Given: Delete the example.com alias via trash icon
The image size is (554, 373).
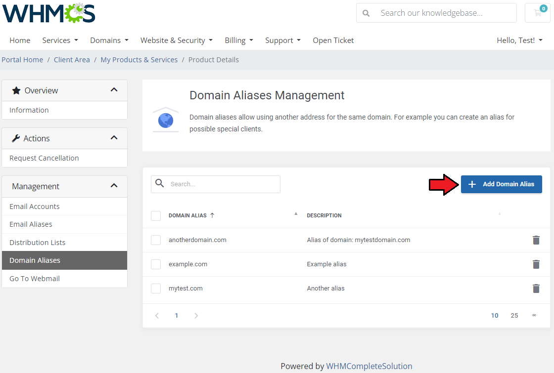Looking at the screenshot, I should (536, 264).
